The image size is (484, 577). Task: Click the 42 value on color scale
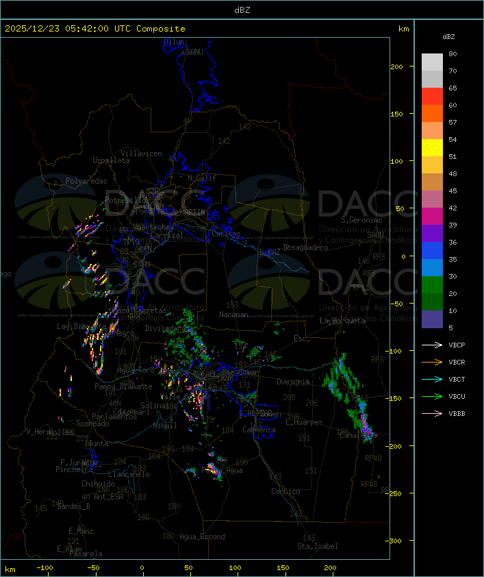(453, 208)
